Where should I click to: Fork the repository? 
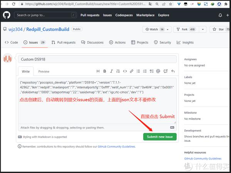point(186,29)
